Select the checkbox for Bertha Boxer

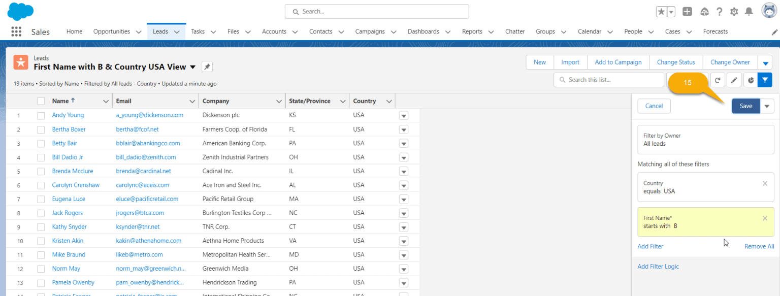[41, 129]
